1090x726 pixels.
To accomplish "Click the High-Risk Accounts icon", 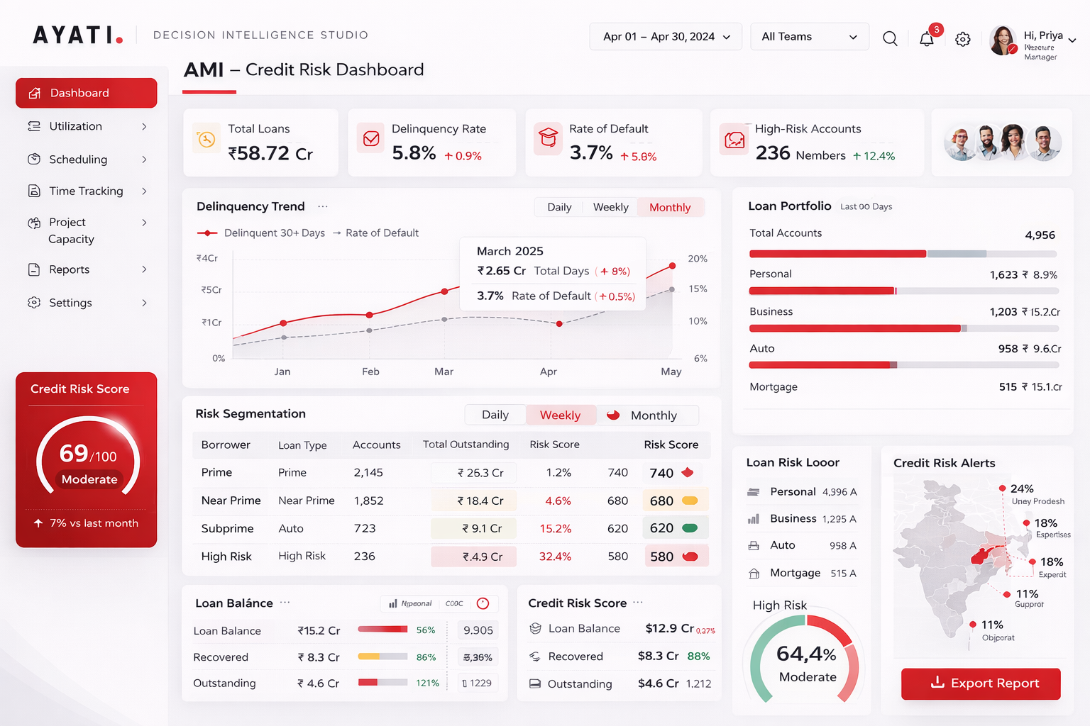I will [734, 140].
